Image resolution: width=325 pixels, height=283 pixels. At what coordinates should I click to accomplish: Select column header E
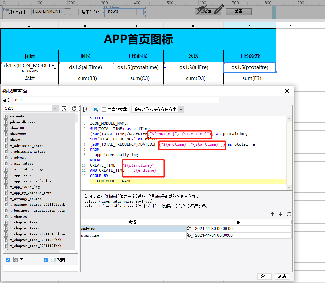click(x=249, y=26)
